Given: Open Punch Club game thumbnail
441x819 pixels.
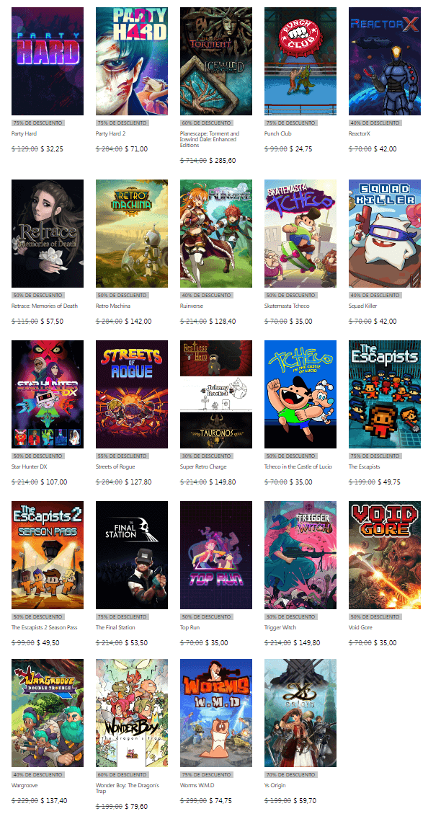Looking at the screenshot, I should (300, 61).
